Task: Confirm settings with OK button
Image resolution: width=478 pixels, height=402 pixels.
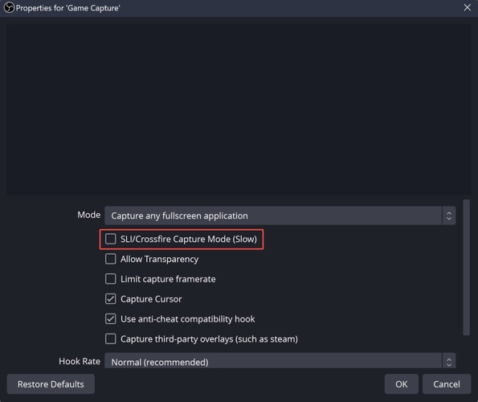Action: coord(401,384)
